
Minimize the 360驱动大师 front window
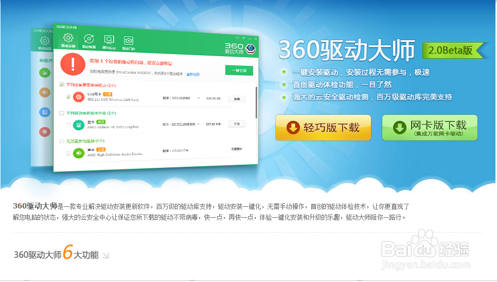coord(250,39)
